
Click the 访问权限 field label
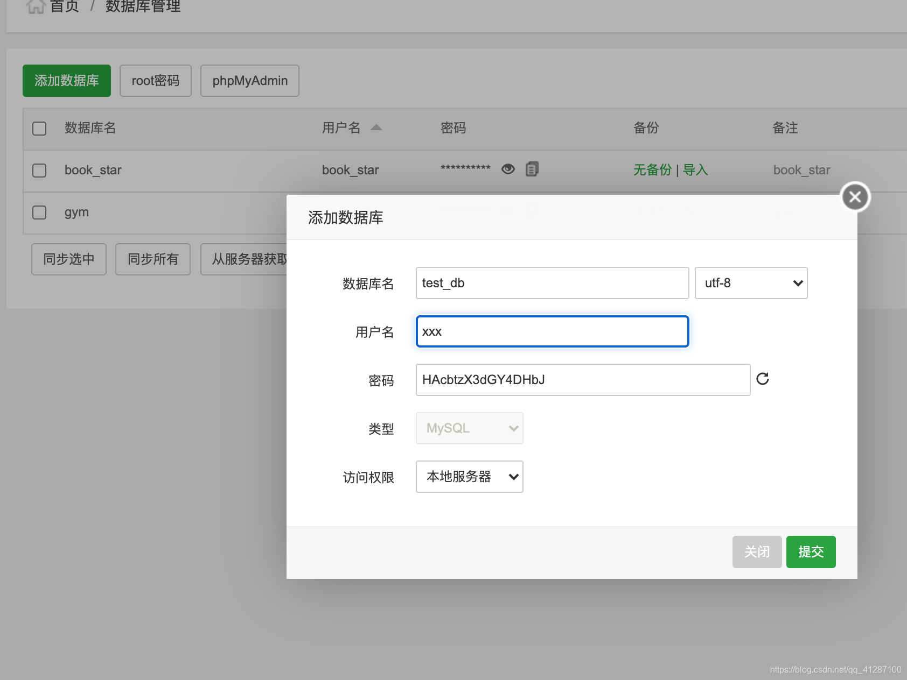368,478
